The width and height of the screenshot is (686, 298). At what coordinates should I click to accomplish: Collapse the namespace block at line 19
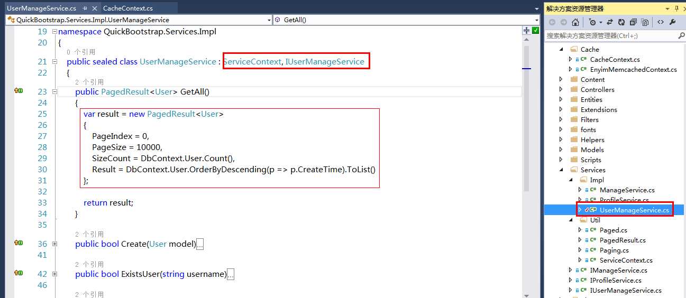pos(55,32)
